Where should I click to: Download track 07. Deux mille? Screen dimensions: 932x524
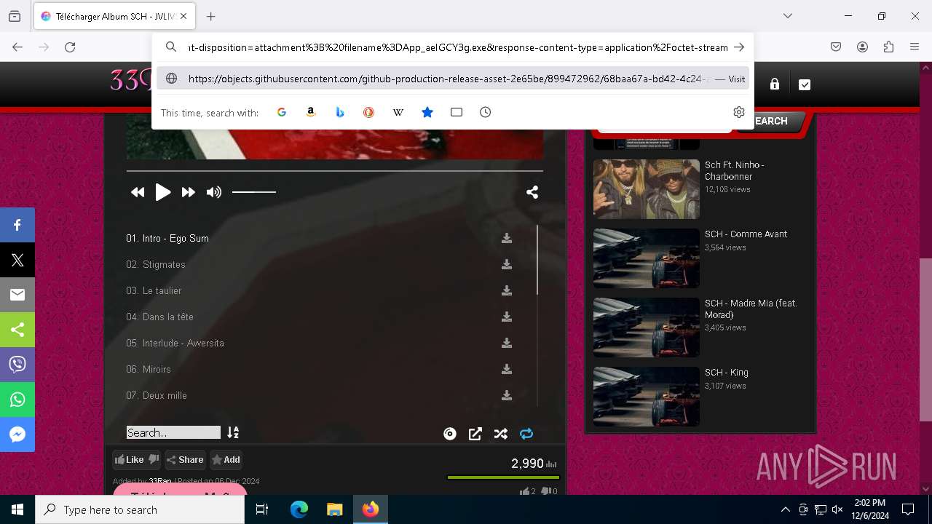(507, 395)
